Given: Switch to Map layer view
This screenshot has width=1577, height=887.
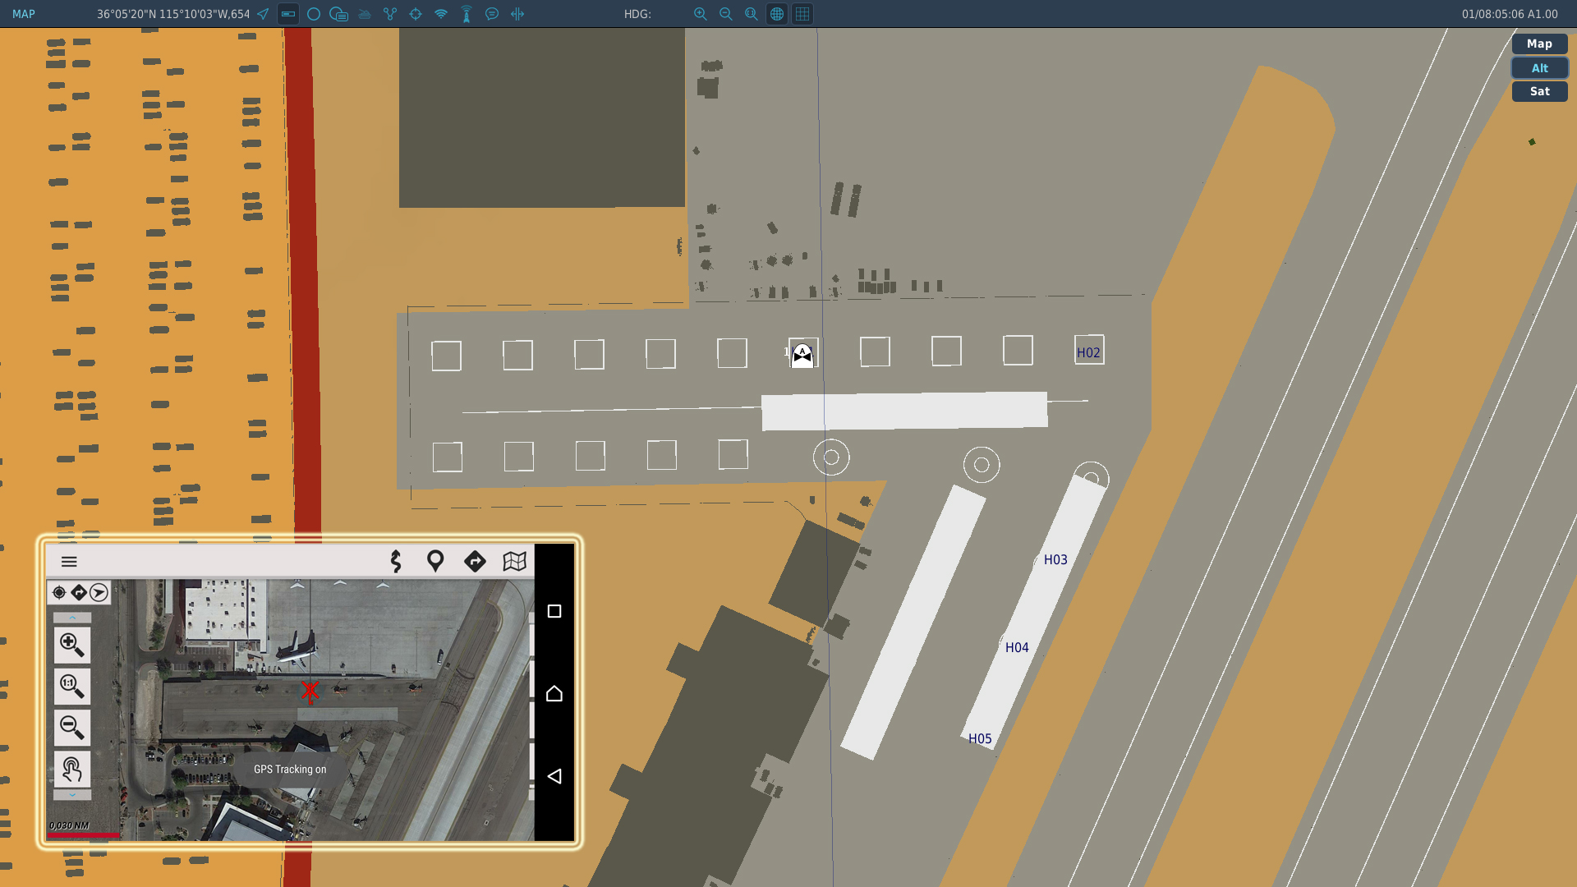Looking at the screenshot, I should click(x=1539, y=44).
